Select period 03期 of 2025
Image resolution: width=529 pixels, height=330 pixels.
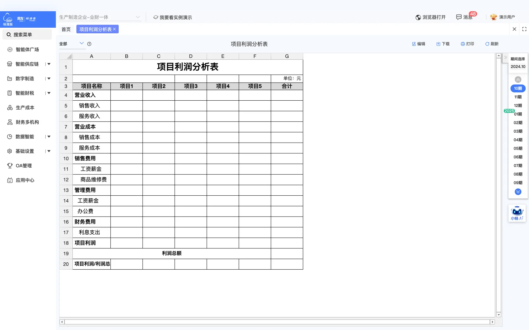pos(518,131)
